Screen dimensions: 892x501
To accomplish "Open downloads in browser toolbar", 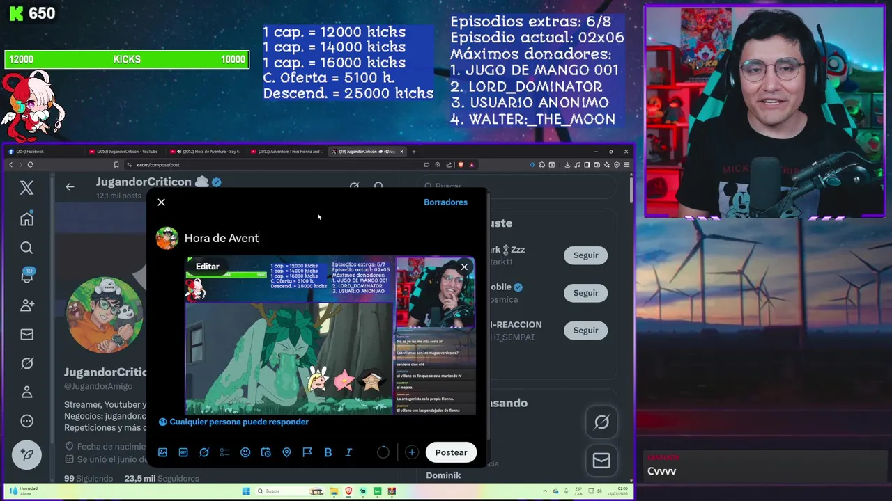I will point(567,165).
